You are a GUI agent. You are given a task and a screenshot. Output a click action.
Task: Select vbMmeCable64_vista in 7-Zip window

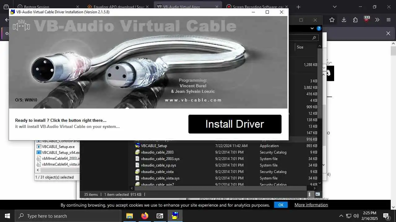[58, 164]
